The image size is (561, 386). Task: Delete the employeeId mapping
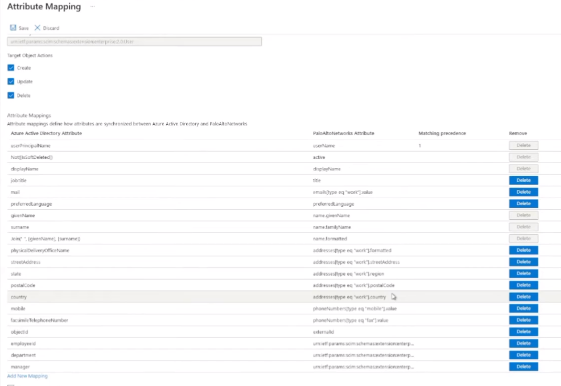tap(523, 343)
